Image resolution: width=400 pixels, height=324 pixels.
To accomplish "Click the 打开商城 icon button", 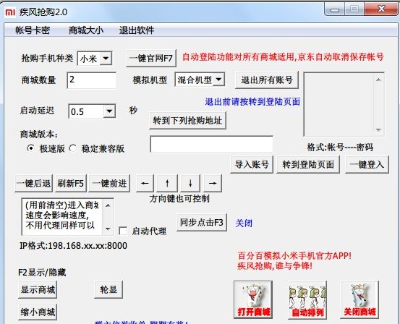I will coord(253,299).
